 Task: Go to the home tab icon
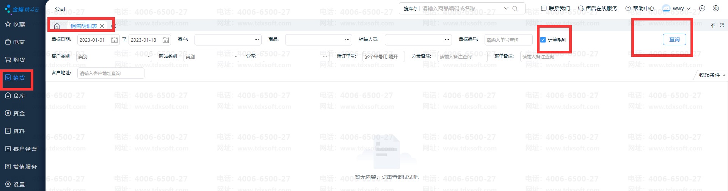pos(57,26)
